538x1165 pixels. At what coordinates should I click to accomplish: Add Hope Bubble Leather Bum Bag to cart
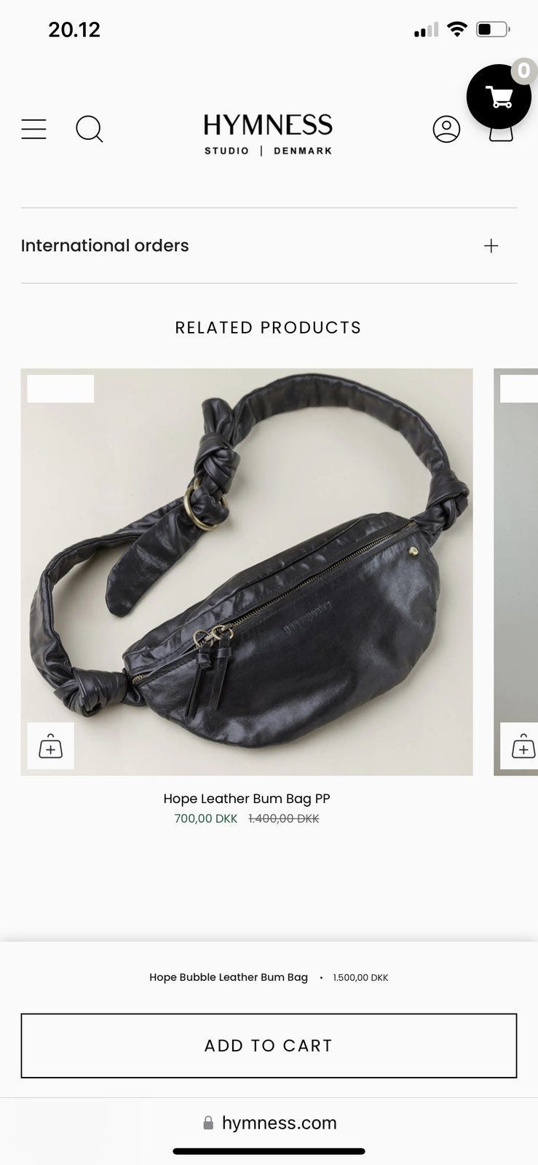269,1046
